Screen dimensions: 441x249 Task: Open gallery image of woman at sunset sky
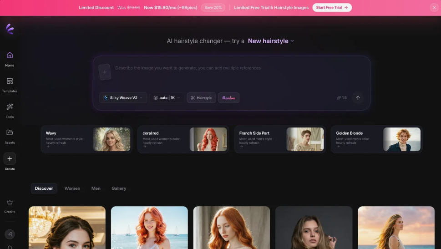(x=396, y=228)
